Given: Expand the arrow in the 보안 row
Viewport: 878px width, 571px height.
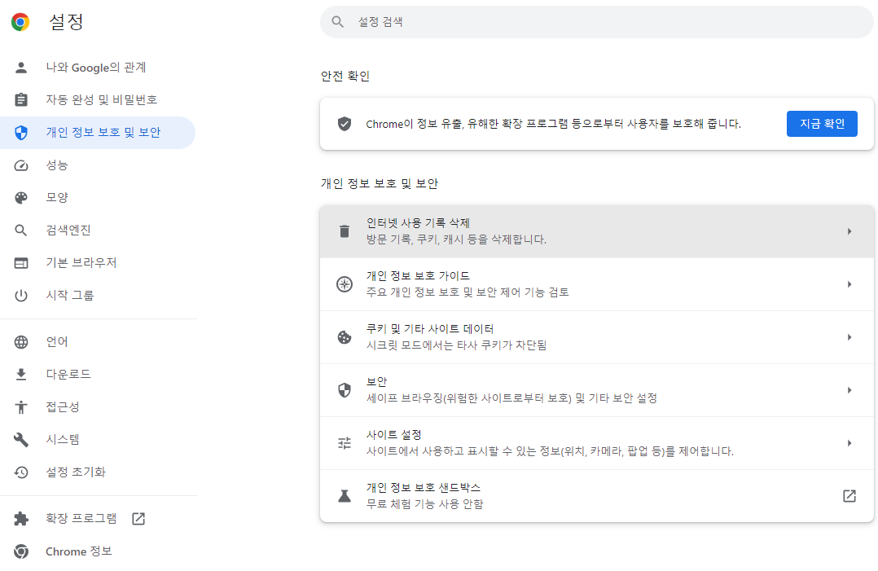Looking at the screenshot, I should pos(849,390).
